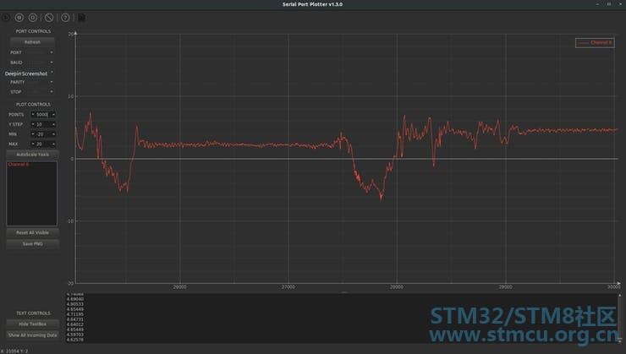Decrease POINTS value with minus arrow

[33, 114]
